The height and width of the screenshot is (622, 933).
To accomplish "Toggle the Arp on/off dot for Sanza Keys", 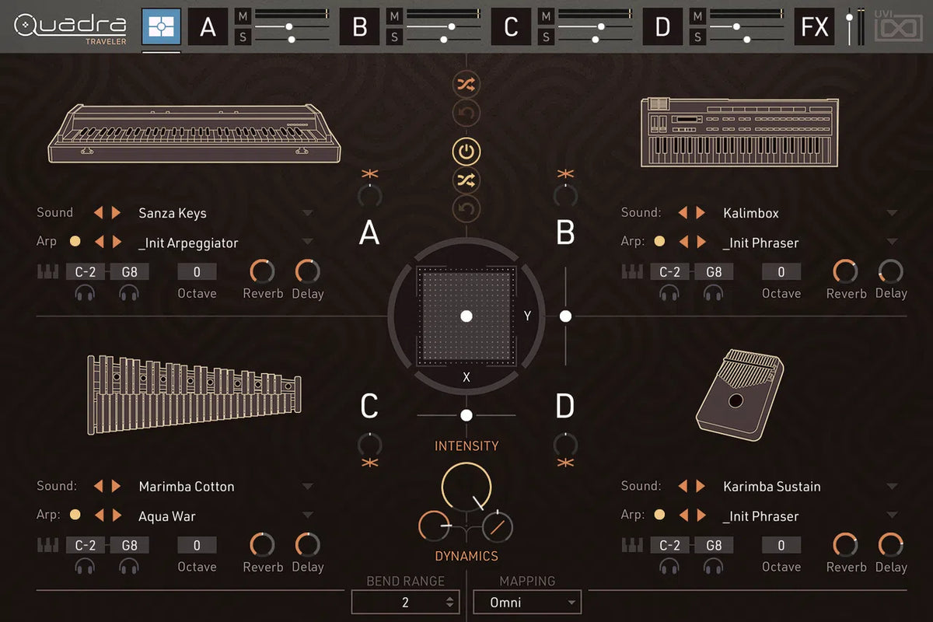I will tap(75, 242).
